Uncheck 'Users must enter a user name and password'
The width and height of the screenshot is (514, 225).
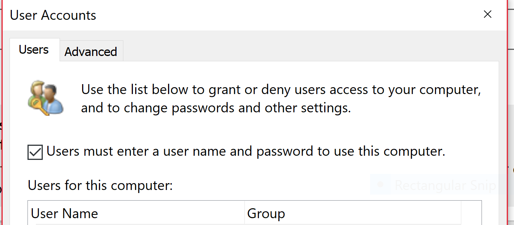35,151
